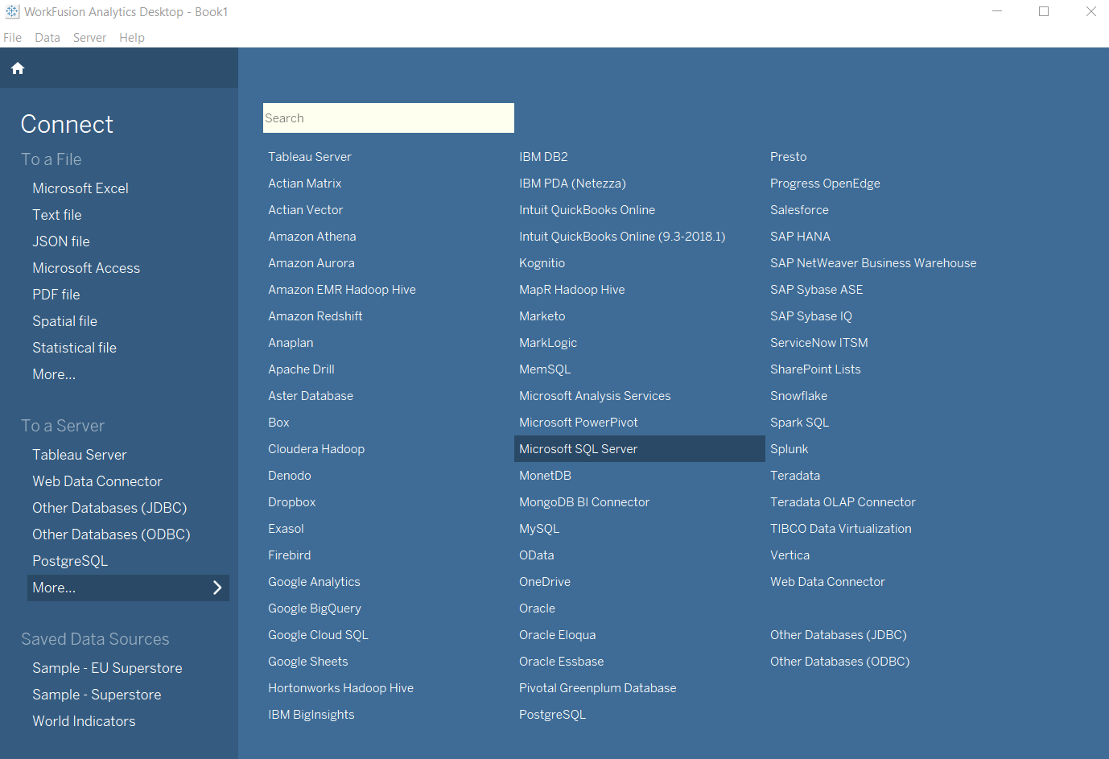Image resolution: width=1109 pixels, height=759 pixels.
Task: Choose TIBCO Data Virtualization connector
Action: pyautogui.click(x=841, y=529)
